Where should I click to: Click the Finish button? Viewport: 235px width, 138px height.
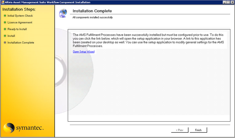198,130
